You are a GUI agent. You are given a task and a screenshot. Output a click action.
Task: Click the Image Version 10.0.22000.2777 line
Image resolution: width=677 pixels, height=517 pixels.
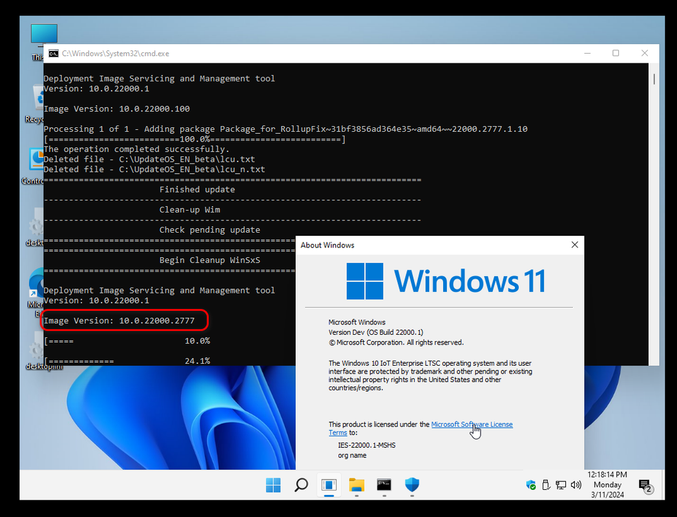[119, 321]
